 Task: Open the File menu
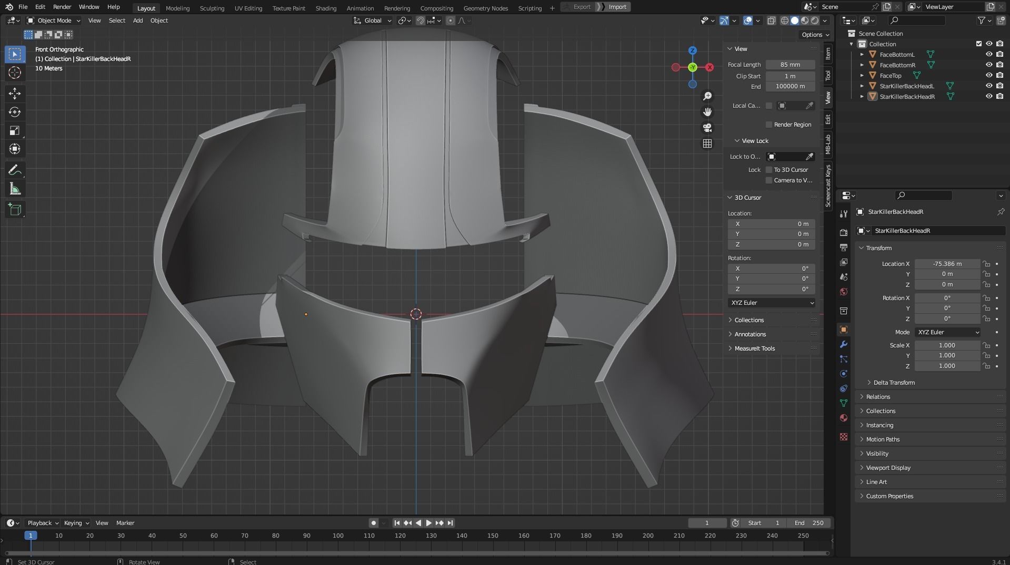pyautogui.click(x=23, y=7)
